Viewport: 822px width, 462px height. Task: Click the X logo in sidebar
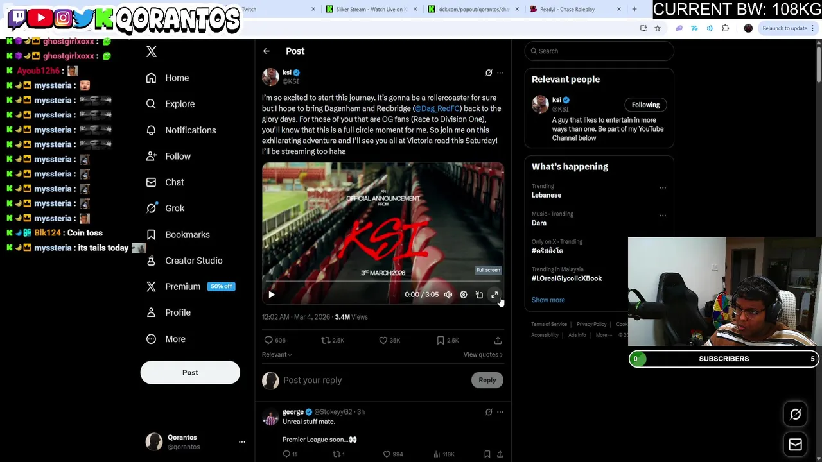tap(152, 51)
